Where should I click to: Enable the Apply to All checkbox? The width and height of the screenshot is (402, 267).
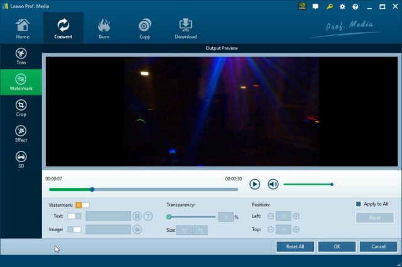(x=359, y=204)
